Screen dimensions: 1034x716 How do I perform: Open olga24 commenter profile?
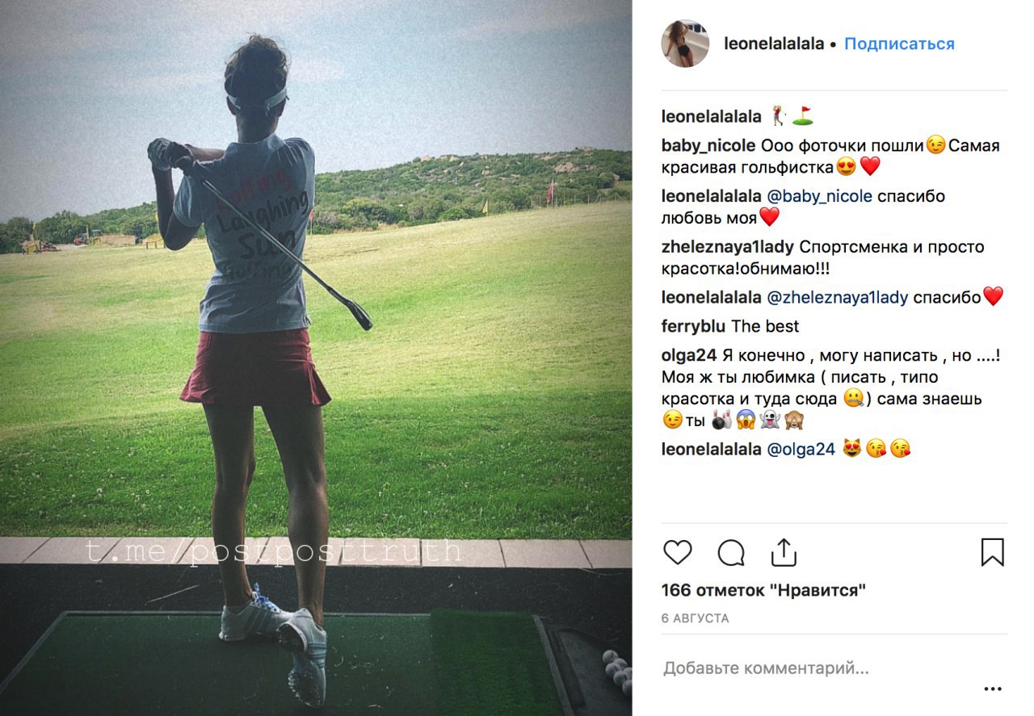click(x=689, y=355)
